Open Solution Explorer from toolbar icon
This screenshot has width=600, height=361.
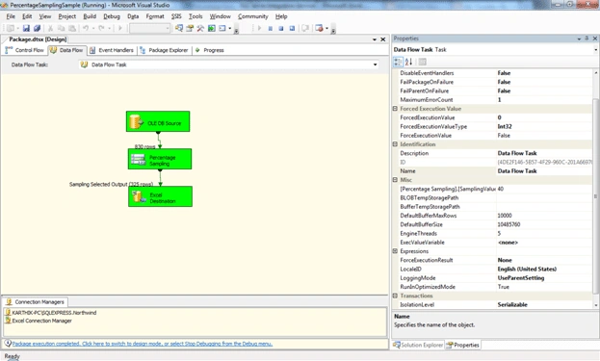[x=179, y=28]
